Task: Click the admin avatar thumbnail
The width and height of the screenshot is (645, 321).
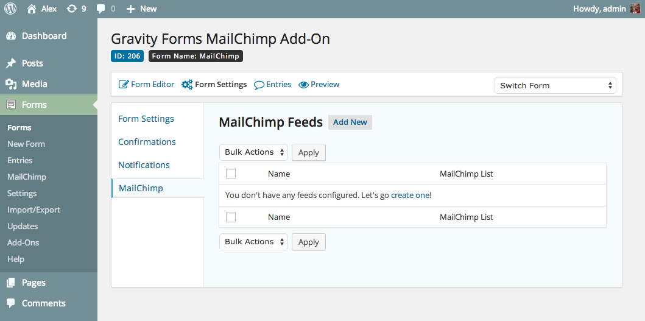Action: pyautogui.click(x=635, y=9)
